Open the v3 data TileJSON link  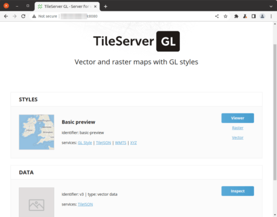[85, 204]
